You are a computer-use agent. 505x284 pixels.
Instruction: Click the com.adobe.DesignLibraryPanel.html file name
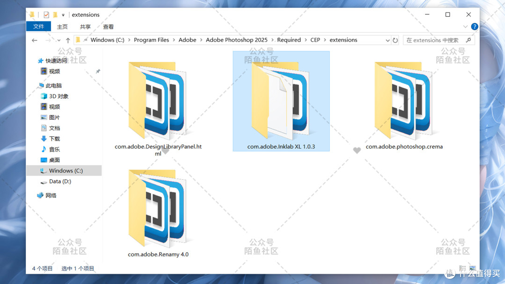[158, 150]
